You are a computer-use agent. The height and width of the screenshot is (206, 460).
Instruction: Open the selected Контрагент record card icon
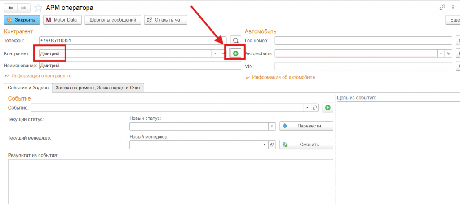pos(222,54)
